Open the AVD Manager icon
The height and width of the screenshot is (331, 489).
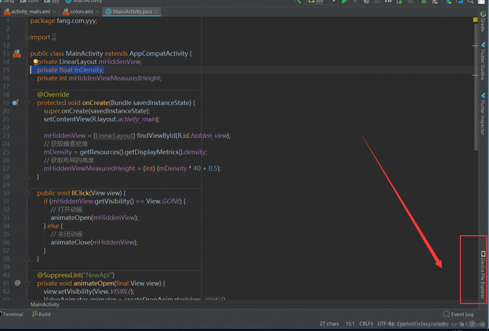point(435,2)
